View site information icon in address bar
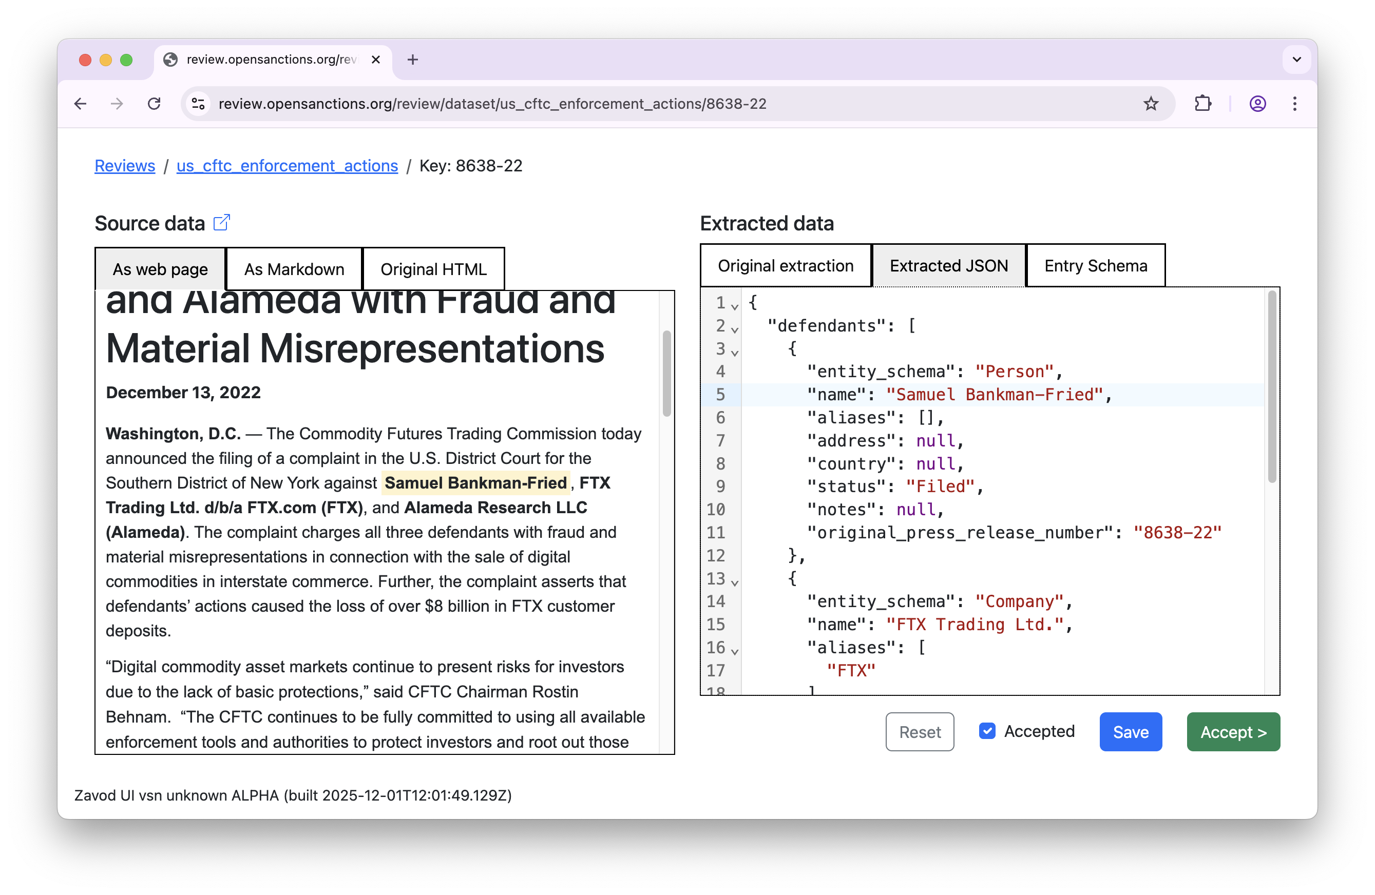This screenshot has height=895, width=1375. point(198,104)
